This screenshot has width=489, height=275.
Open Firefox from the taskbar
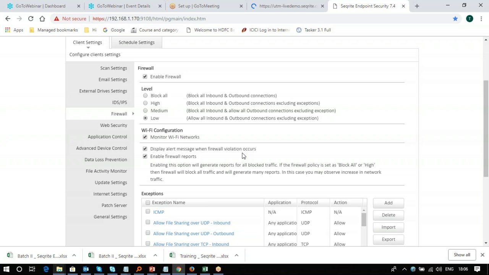[192, 269]
